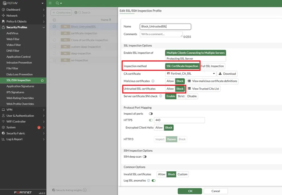Viewport: 282px width, 195px height.
Task: Click the VPN monitor icon
Action: pos(3,110)
